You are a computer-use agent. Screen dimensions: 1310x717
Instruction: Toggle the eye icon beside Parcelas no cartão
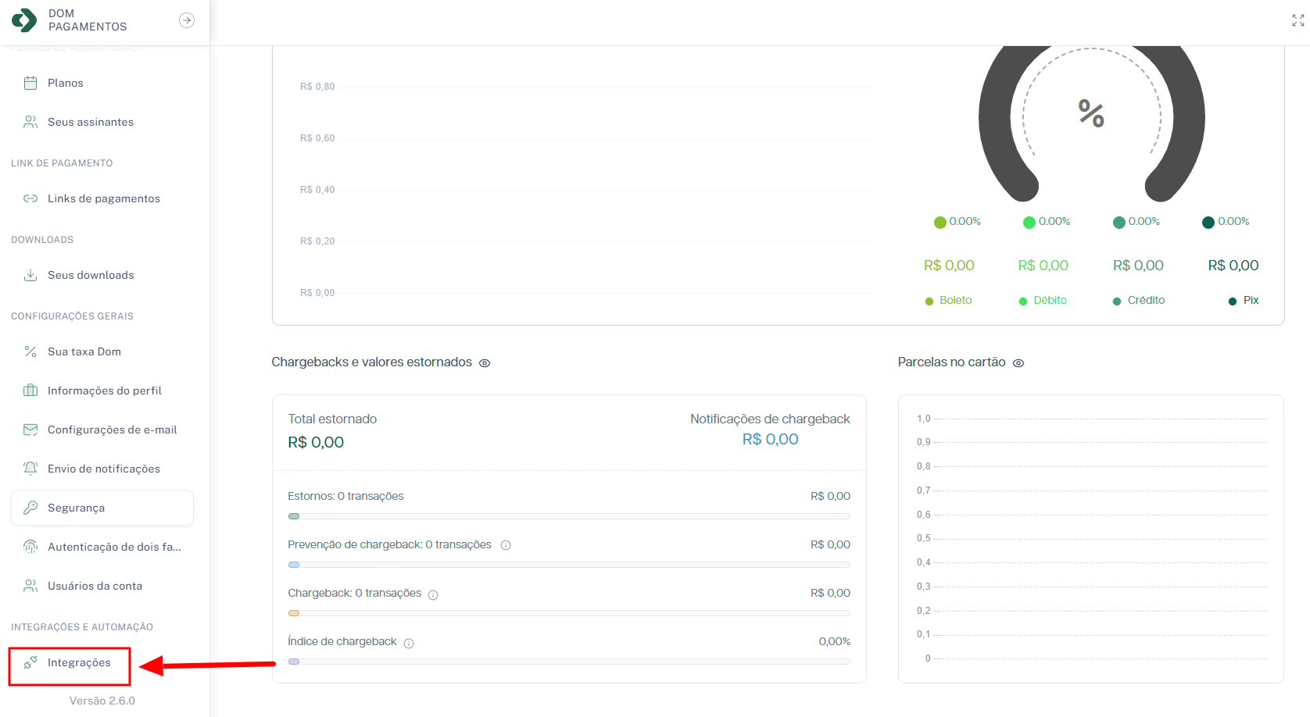click(x=1018, y=363)
